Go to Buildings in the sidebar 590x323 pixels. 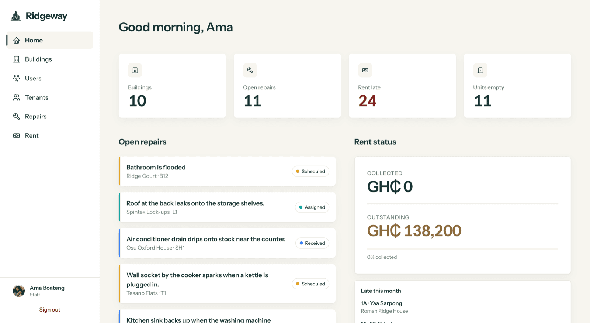(x=50, y=59)
